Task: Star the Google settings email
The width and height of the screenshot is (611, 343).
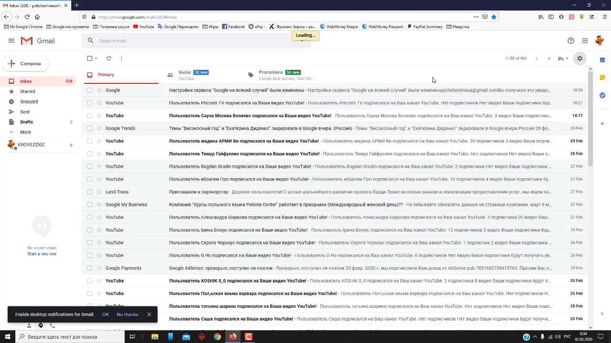Action: coord(99,90)
